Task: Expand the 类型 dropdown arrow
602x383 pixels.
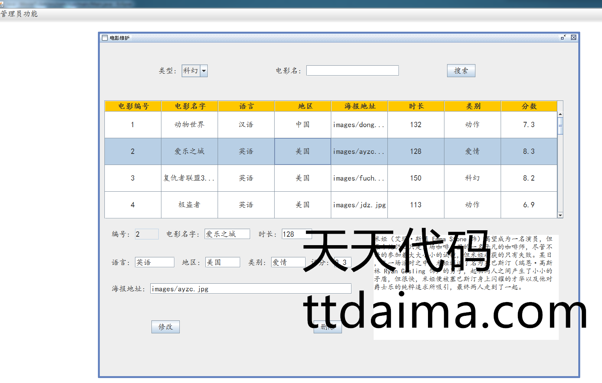Action: 204,71
